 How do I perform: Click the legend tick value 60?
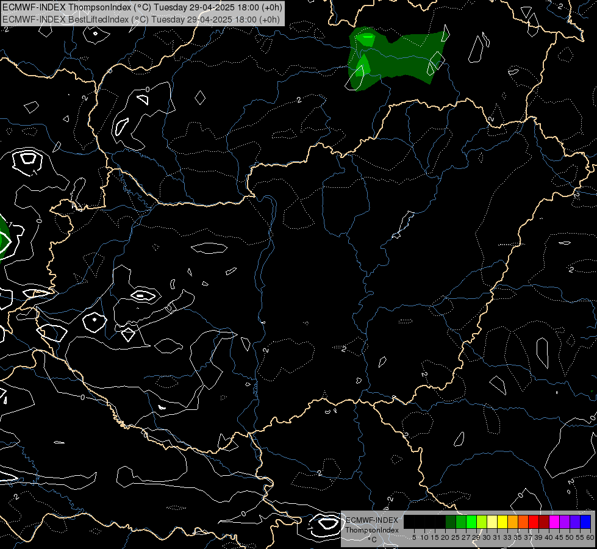[x=590, y=537]
